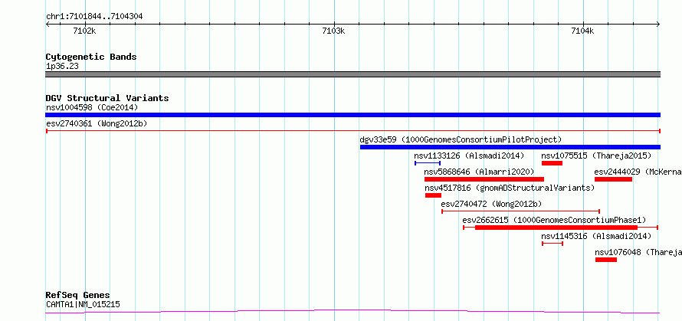This screenshot has height=321, width=682.
Task: Select the nsv1076048 red variant bar
Action: 606,260
